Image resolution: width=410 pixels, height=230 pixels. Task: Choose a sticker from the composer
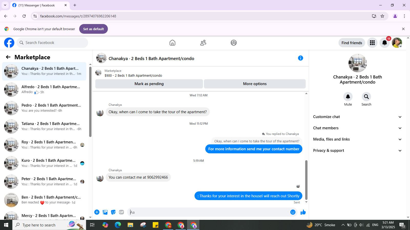tap(113, 212)
